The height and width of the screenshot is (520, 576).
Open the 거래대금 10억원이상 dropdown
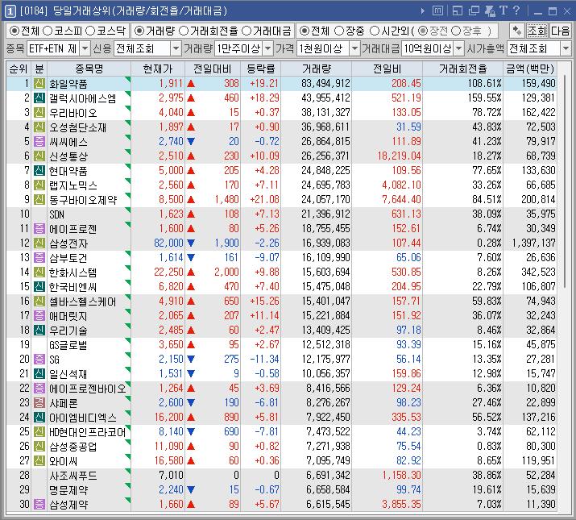click(x=458, y=48)
